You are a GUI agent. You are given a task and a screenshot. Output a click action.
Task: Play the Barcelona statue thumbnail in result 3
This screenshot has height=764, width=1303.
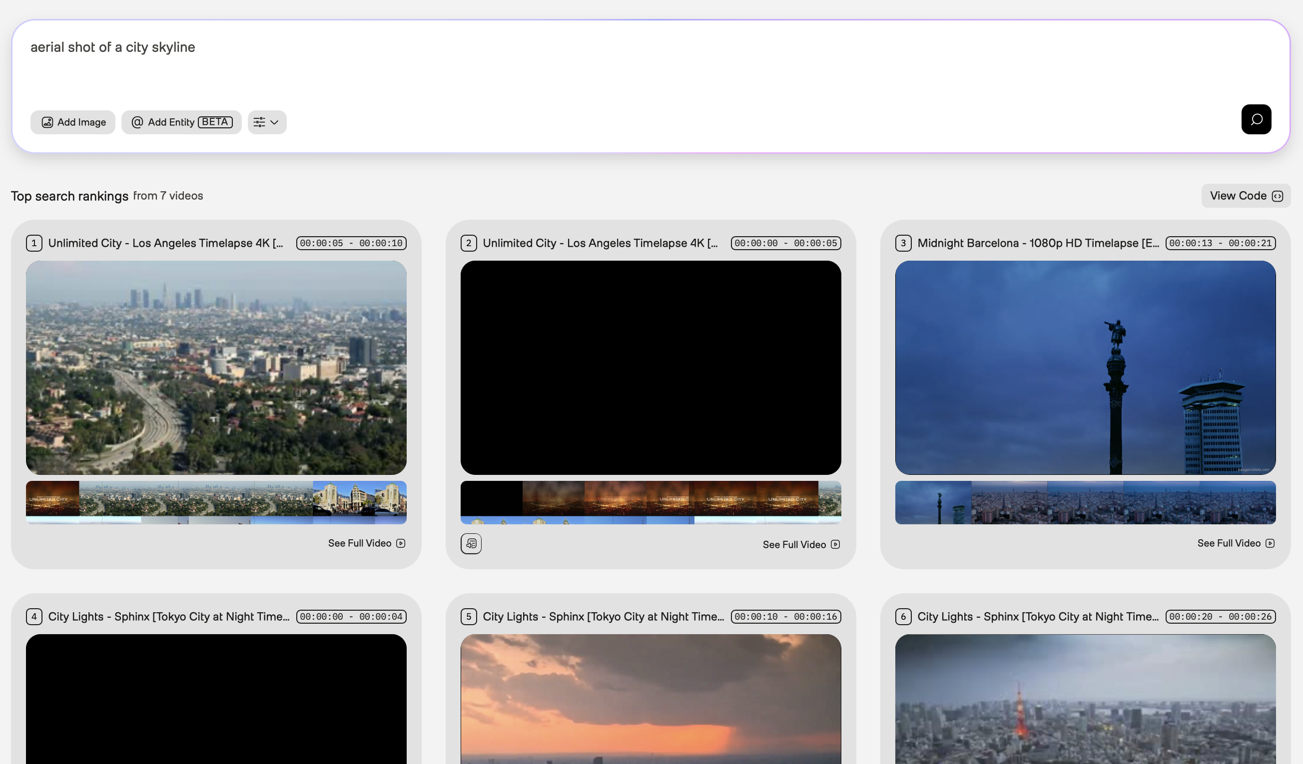click(x=1085, y=368)
